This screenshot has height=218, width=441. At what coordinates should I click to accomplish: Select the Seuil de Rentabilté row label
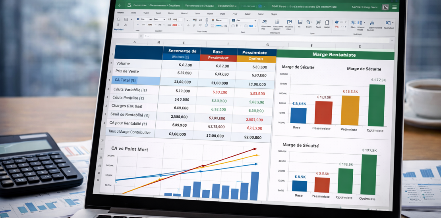click(130, 115)
